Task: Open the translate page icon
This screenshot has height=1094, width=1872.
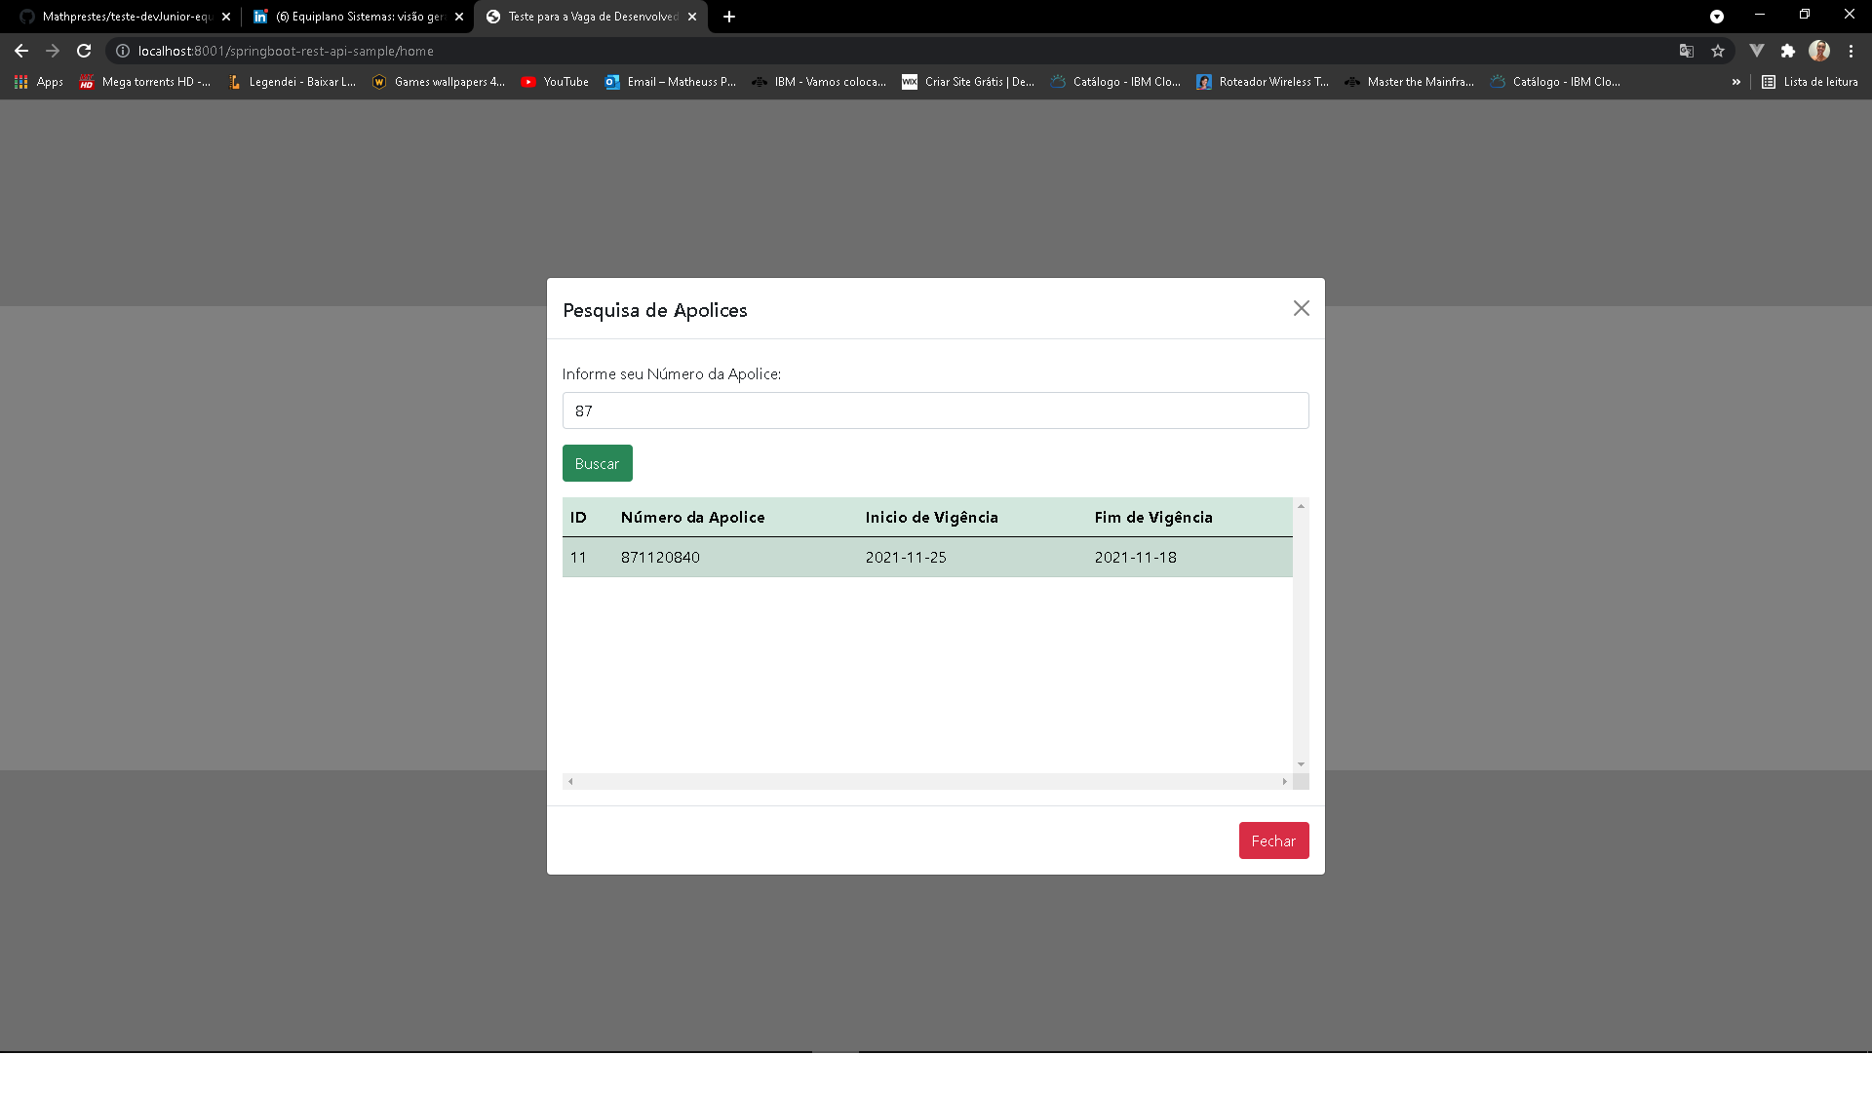Action: [1687, 51]
